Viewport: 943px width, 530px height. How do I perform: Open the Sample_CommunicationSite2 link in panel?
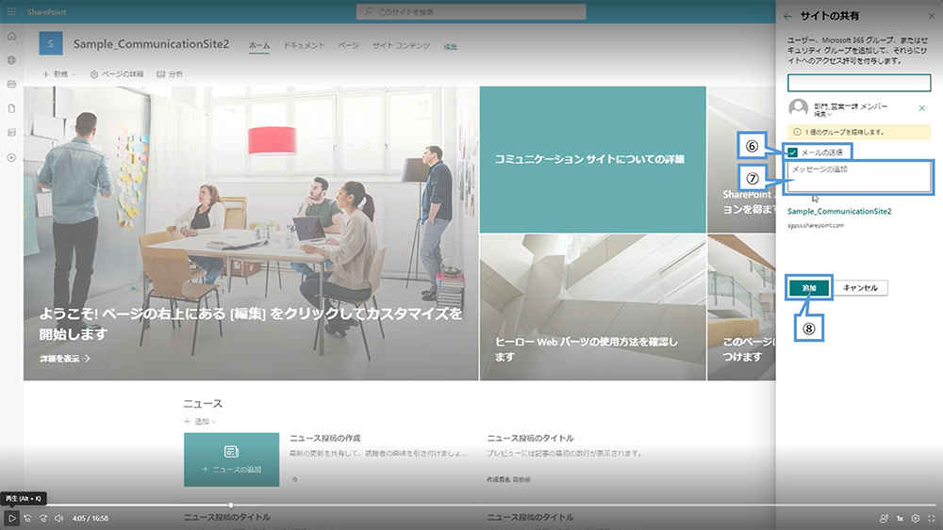[x=839, y=211]
